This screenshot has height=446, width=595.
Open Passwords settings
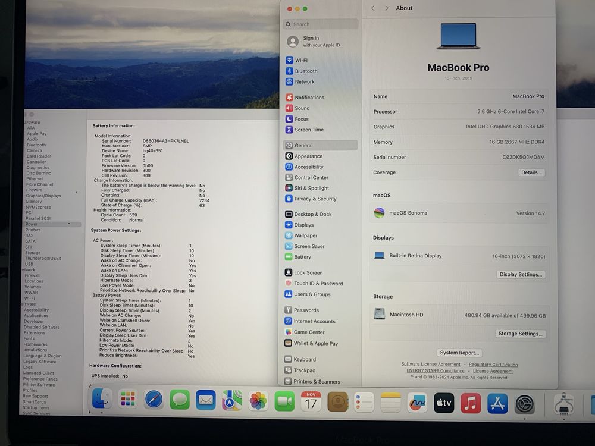tap(302, 310)
